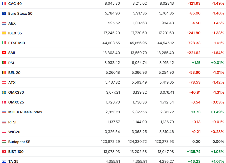Click the Spanish flag icon beside IBEX 35
Image resolution: width=226 pixels, height=163 pixels.
[x=4, y=33]
